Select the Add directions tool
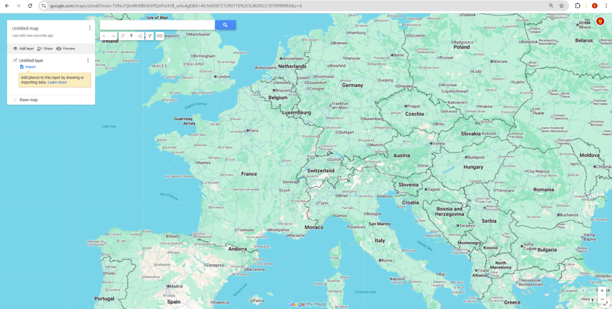612x309 pixels. pos(150,36)
